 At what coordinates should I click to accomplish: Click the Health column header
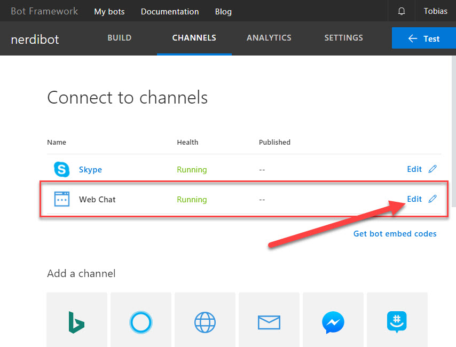coord(187,142)
